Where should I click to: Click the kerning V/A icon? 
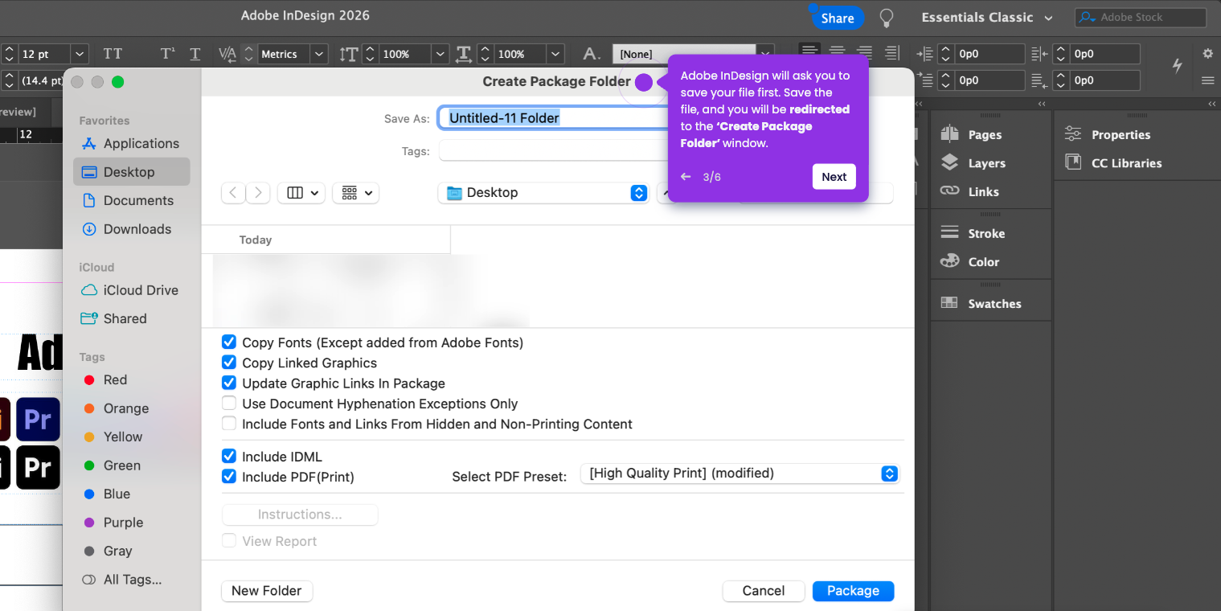pos(227,54)
